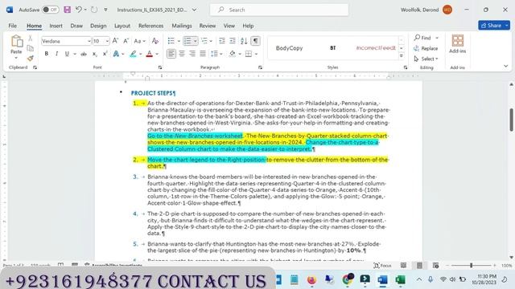Increase font size with the A-up icon
Screen dimensions: 515x289
[115, 41]
